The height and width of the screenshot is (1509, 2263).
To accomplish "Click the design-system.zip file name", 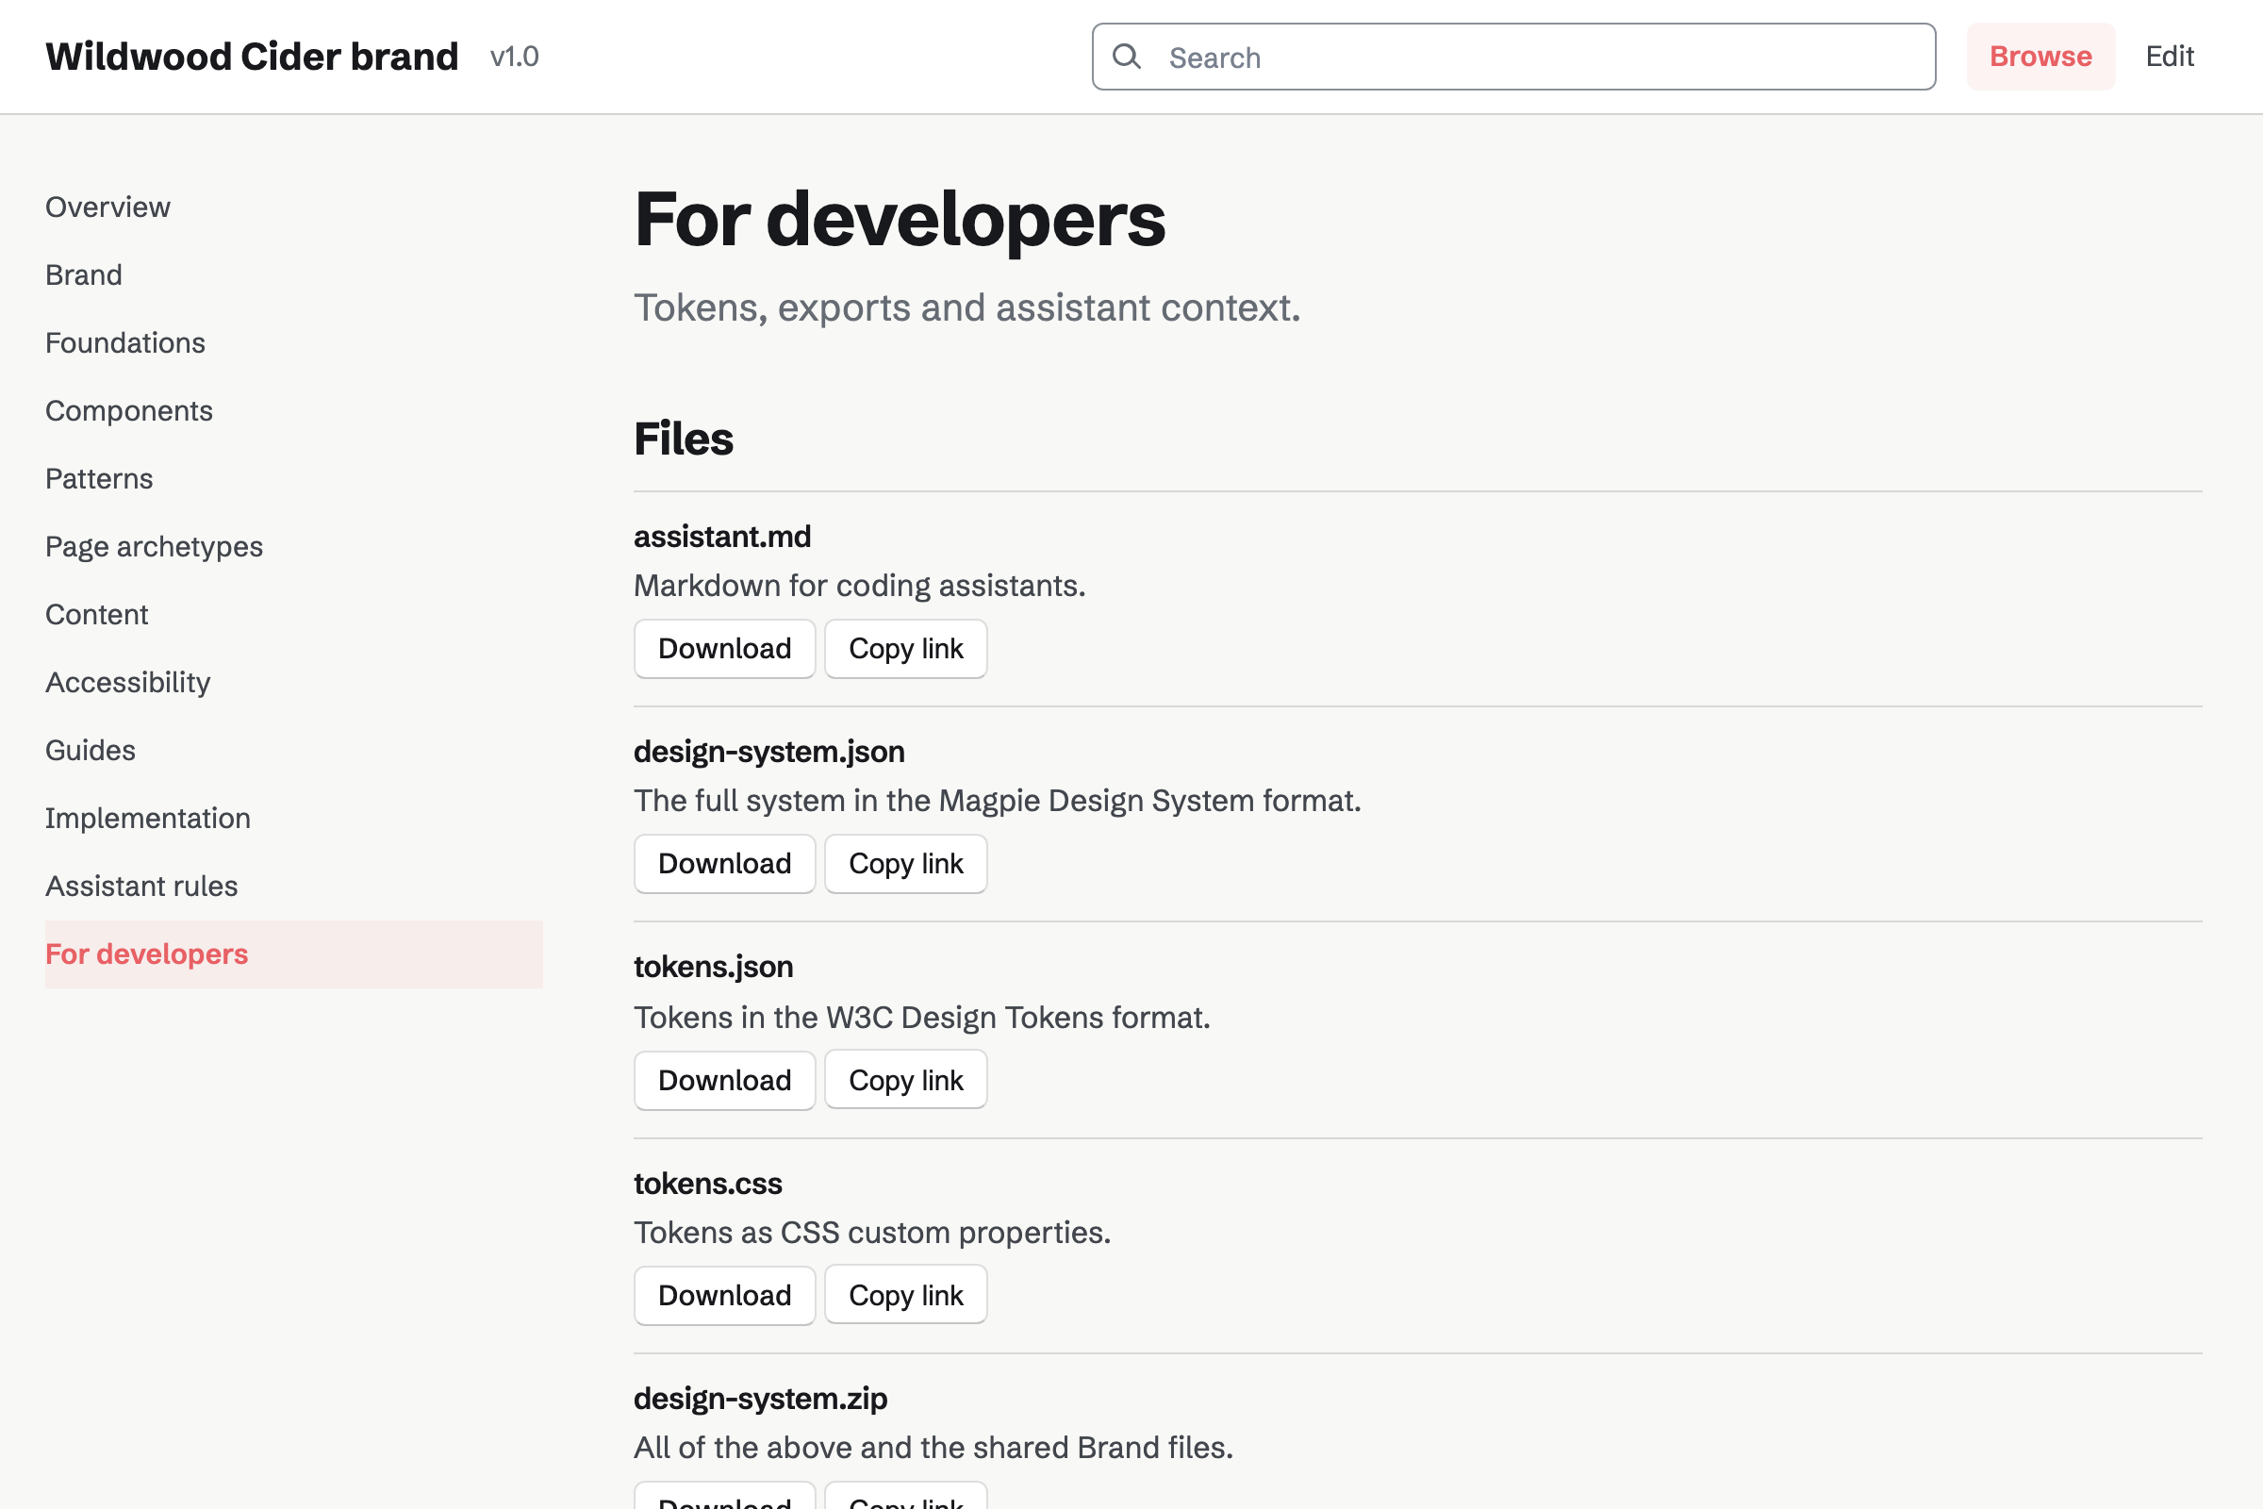I will [x=760, y=1399].
